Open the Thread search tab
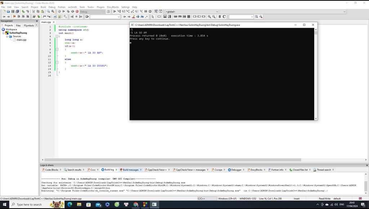The width and height of the screenshot is (369, 209). coord(324,170)
